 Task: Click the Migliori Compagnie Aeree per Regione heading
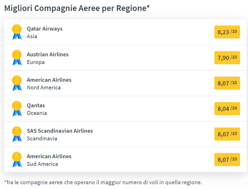pyautogui.click(x=77, y=8)
